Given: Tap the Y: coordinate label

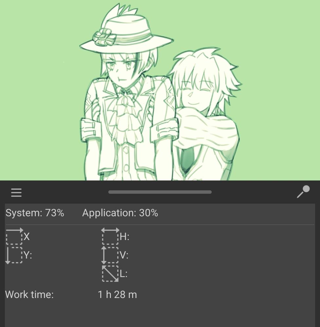Looking at the screenshot, I should pyautogui.click(x=28, y=255).
